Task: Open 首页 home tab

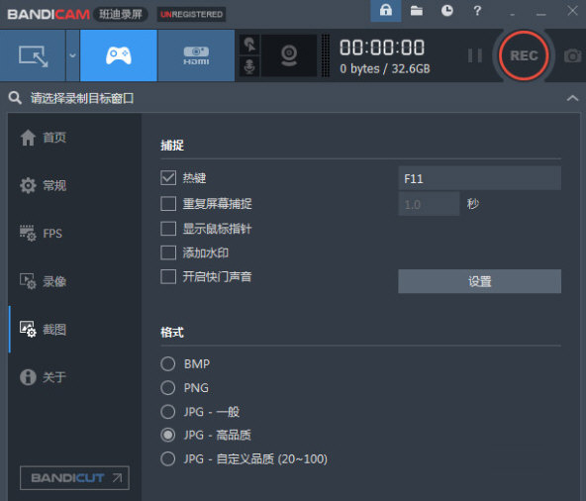Action: pos(44,138)
